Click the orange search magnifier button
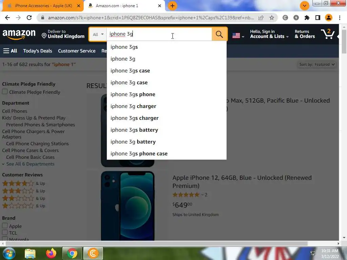The image size is (347, 260). point(219,34)
